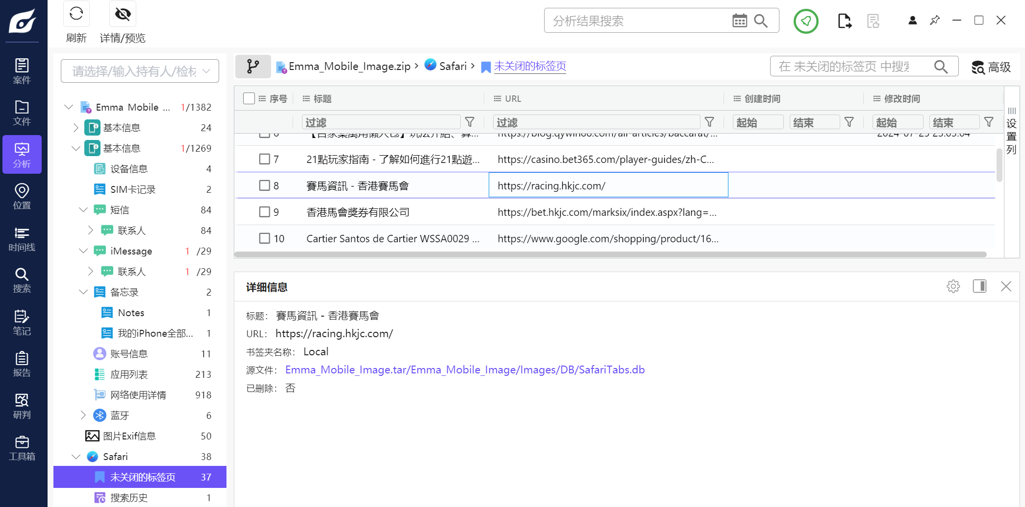The height and width of the screenshot is (507, 1025).
Task: Click the 修改时间 filter funnel
Action: (989, 122)
